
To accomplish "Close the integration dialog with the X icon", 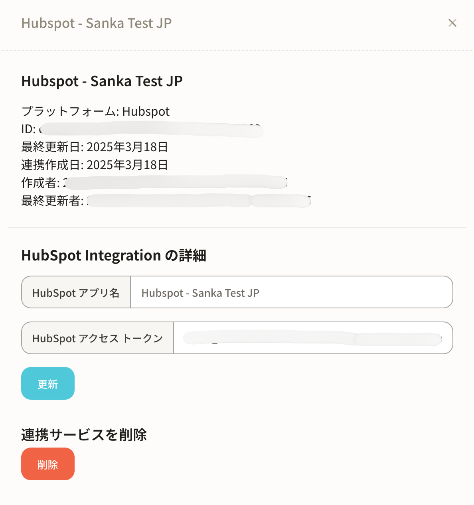I will tap(452, 23).
